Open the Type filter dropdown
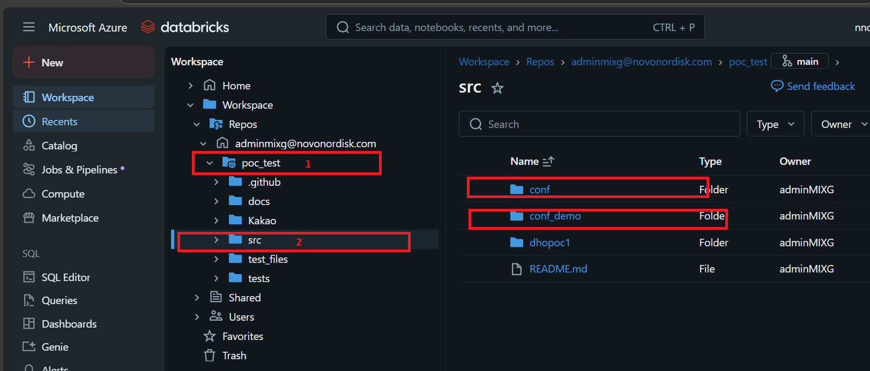The height and width of the screenshot is (371, 870). pyautogui.click(x=775, y=124)
